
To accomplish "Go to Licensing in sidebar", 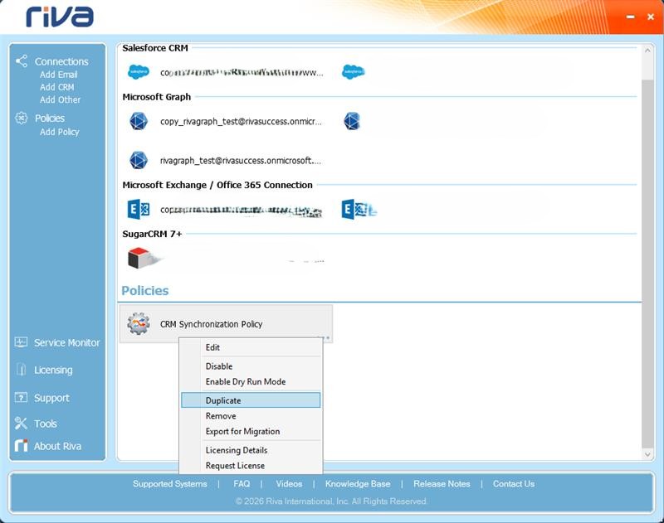I will pyautogui.click(x=53, y=370).
